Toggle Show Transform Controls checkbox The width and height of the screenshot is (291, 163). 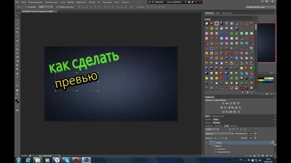point(57,7)
